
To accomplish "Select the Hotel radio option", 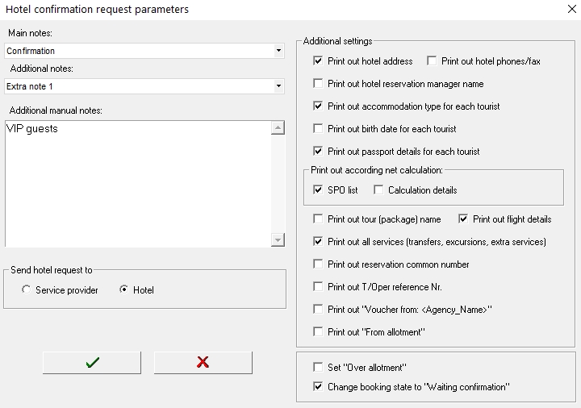I will (123, 289).
